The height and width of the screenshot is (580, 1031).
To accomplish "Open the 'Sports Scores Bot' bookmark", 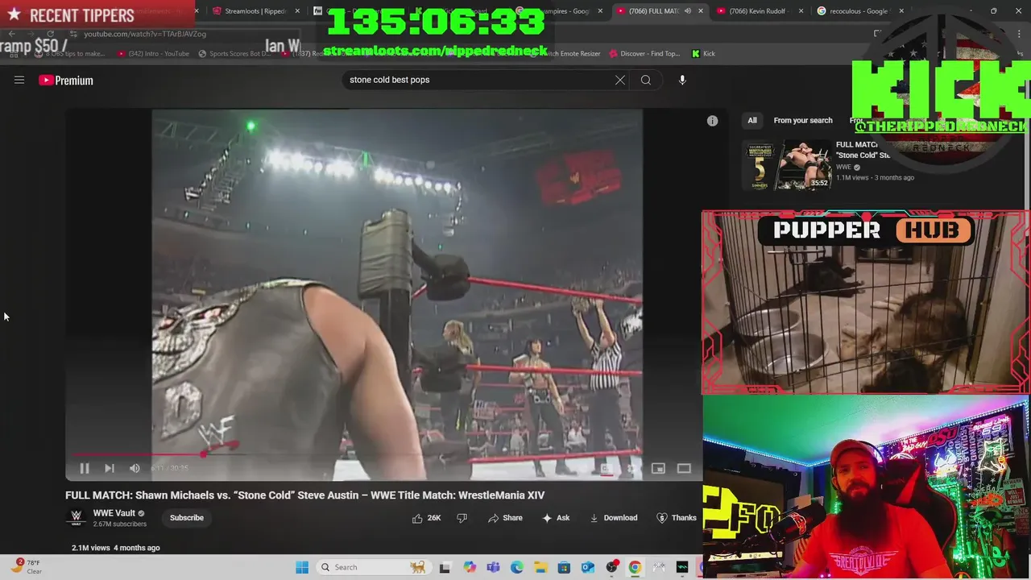I will tap(234, 54).
